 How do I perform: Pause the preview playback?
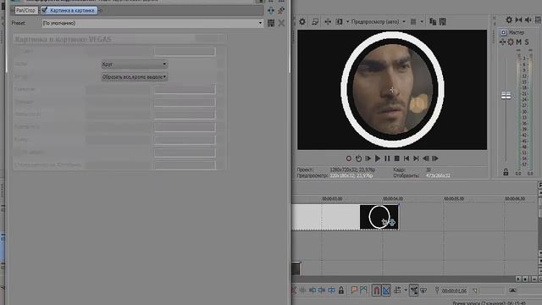click(387, 158)
